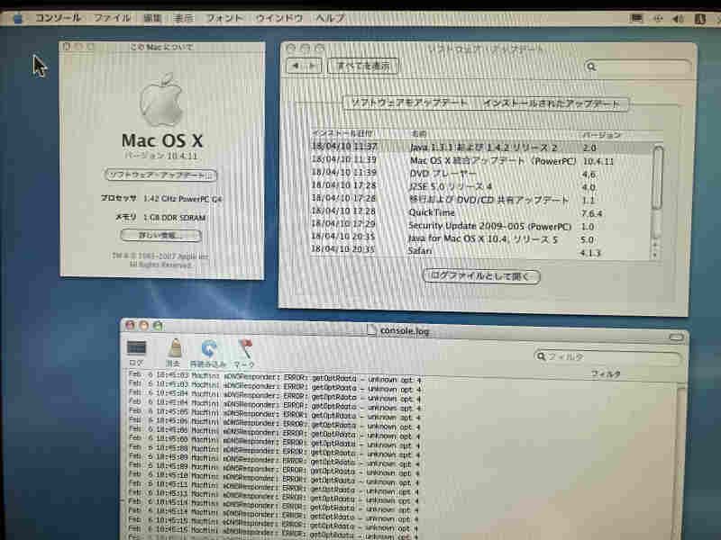Open the ウインドウ (Window) menu

pos(279,18)
